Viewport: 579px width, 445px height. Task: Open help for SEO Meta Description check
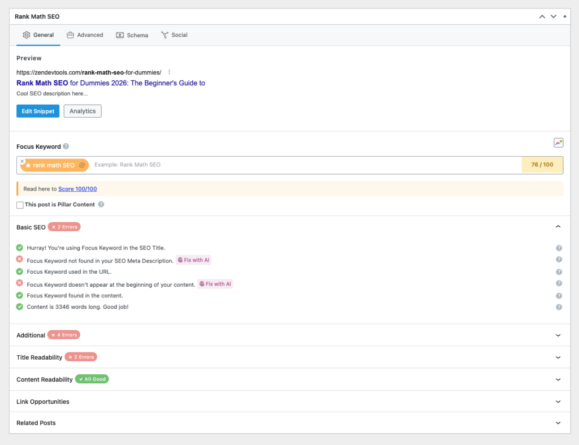559,260
